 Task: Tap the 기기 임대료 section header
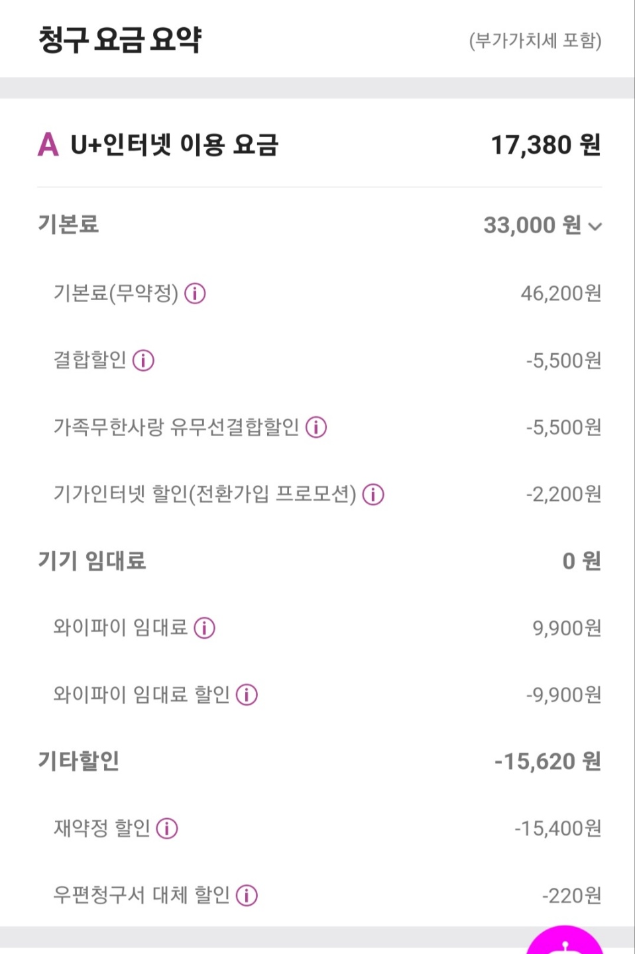tap(91, 560)
